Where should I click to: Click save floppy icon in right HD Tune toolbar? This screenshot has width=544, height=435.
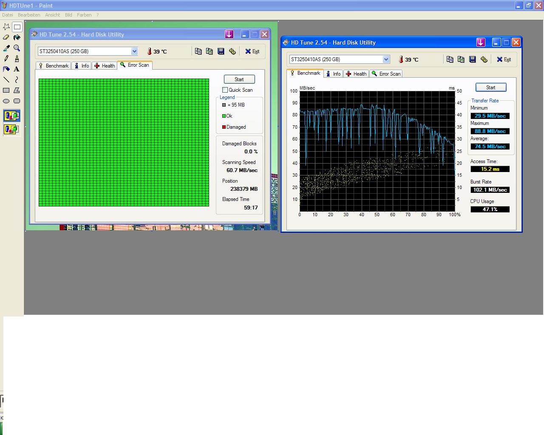tap(473, 59)
